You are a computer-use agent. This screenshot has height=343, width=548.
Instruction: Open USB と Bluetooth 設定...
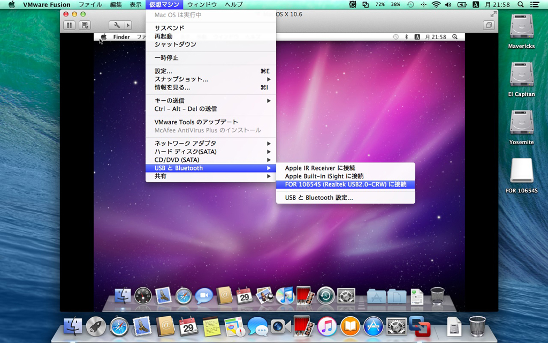coord(346,198)
